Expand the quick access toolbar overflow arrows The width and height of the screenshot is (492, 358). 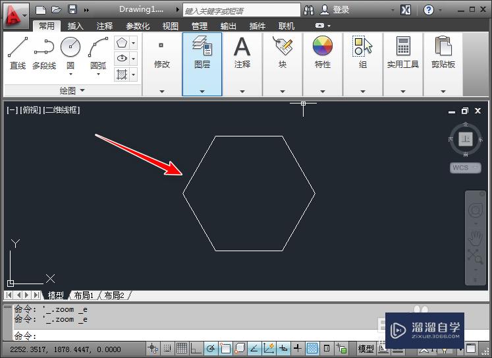pos(86,11)
